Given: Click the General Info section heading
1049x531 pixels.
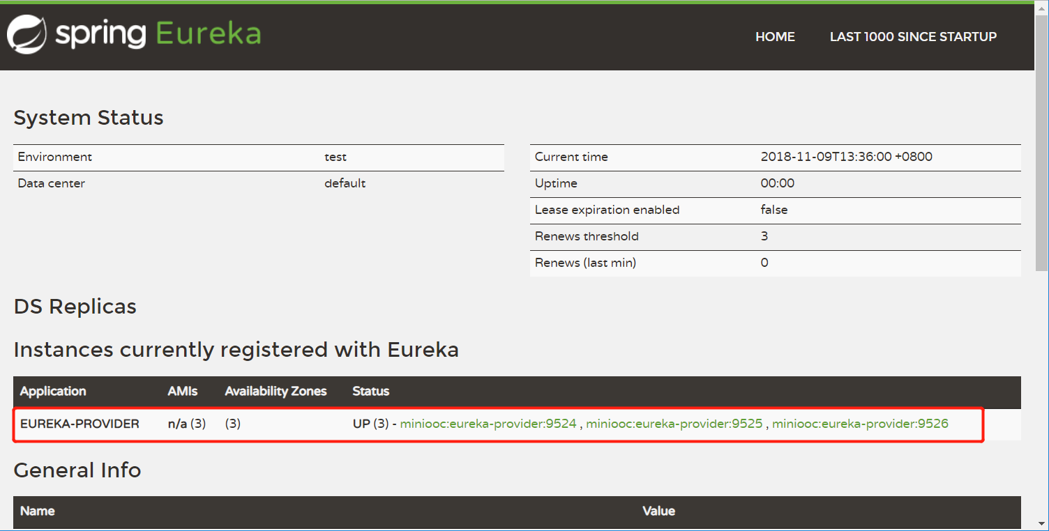Looking at the screenshot, I should tap(77, 470).
